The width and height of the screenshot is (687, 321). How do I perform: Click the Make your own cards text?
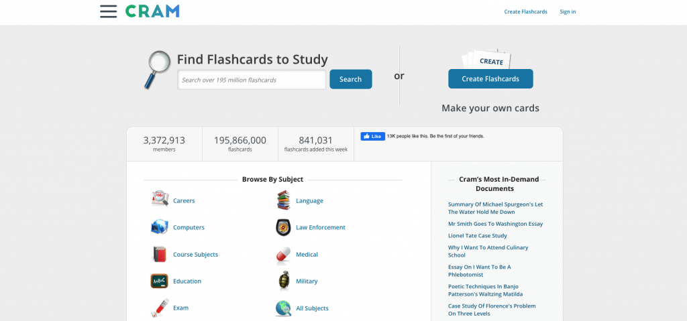(x=490, y=108)
